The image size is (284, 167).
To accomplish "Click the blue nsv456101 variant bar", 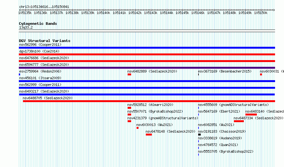I will 147,81.
